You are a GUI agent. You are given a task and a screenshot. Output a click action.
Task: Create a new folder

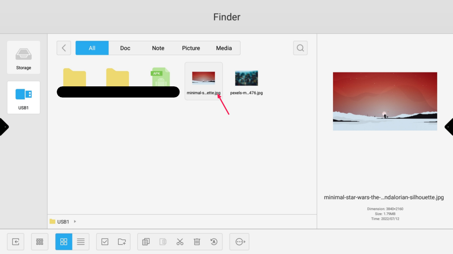pos(122,241)
